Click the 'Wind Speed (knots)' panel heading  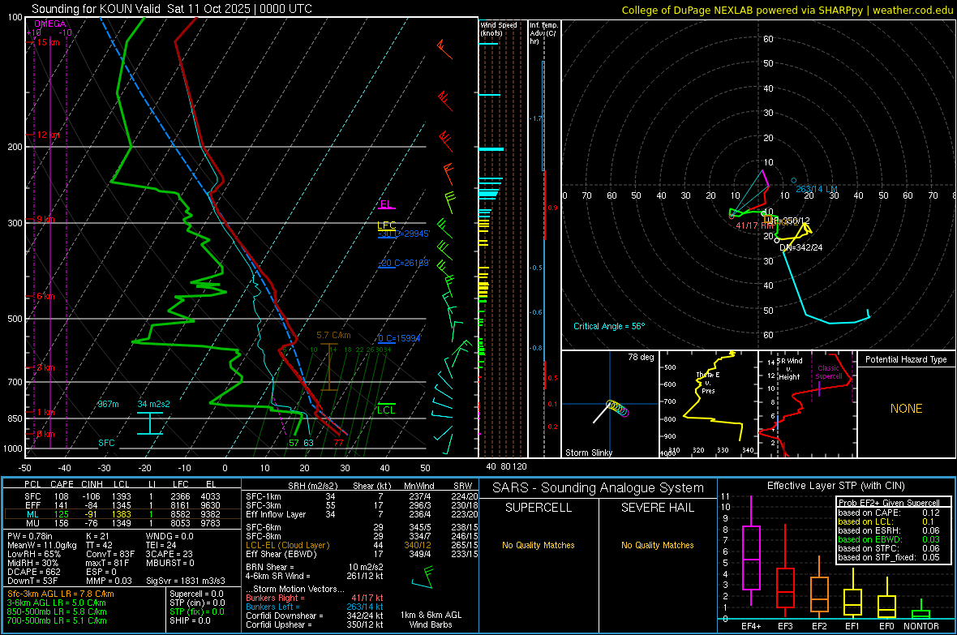pos(499,28)
